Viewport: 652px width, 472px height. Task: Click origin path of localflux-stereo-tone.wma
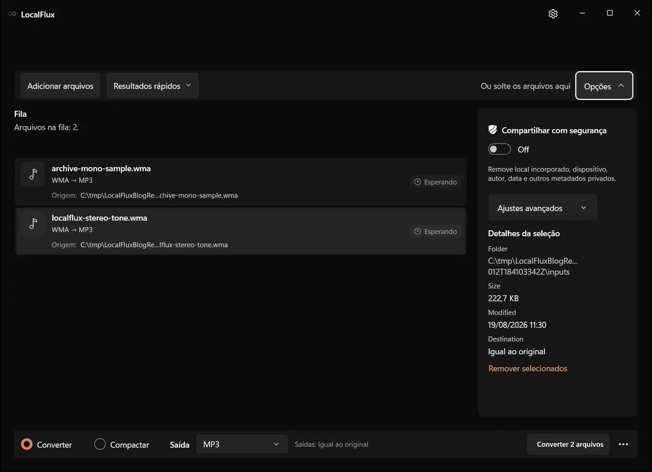[154, 245]
